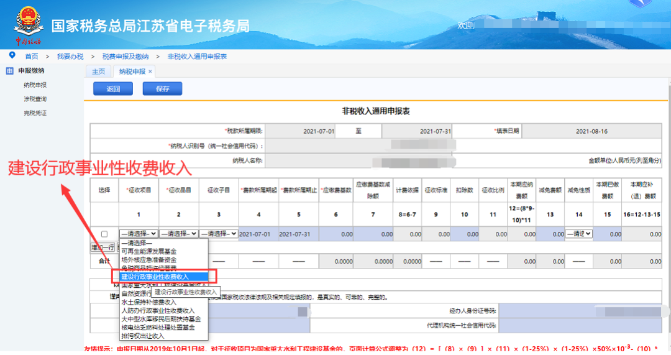Click the period end date 2021-07-31 field
Image resolution: width=671 pixels, height=355 pixels.
tap(417, 131)
